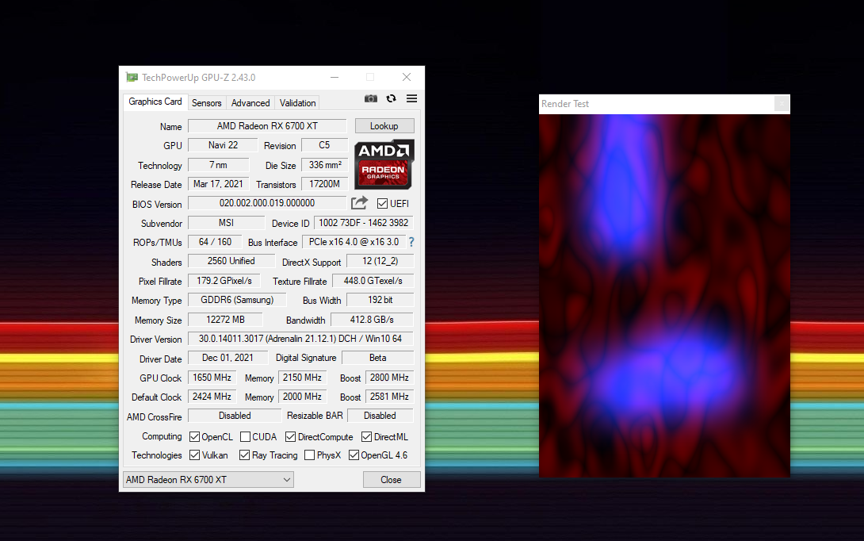864x541 pixels.
Task: Click the Boost value 2800 MHz
Action: [389, 378]
